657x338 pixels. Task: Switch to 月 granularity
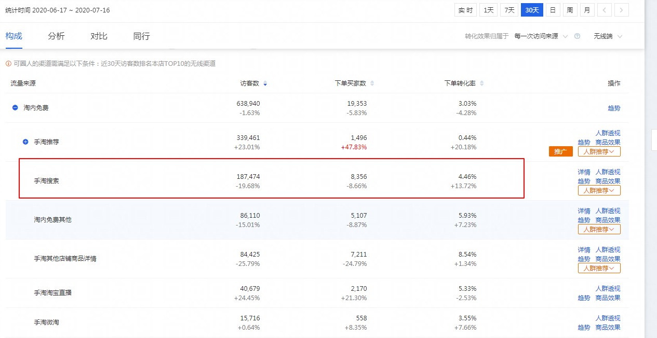[587, 10]
